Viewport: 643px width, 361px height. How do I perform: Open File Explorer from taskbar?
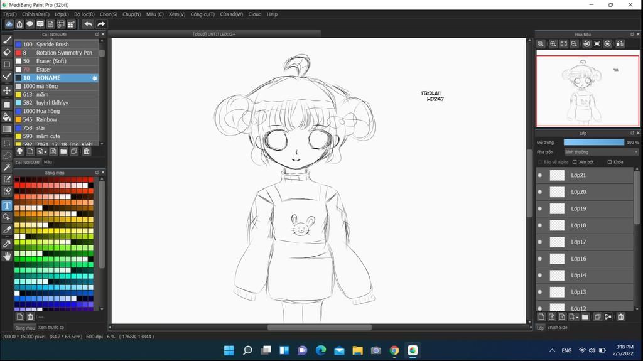pyautogui.click(x=357, y=350)
